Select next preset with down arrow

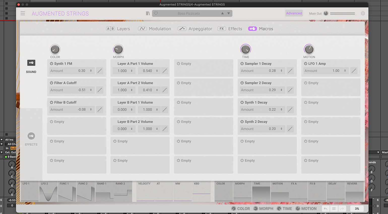pos(229,13)
